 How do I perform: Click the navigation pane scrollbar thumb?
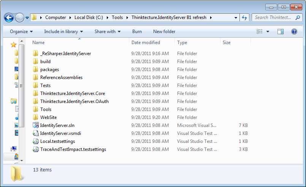(x=21, y=86)
